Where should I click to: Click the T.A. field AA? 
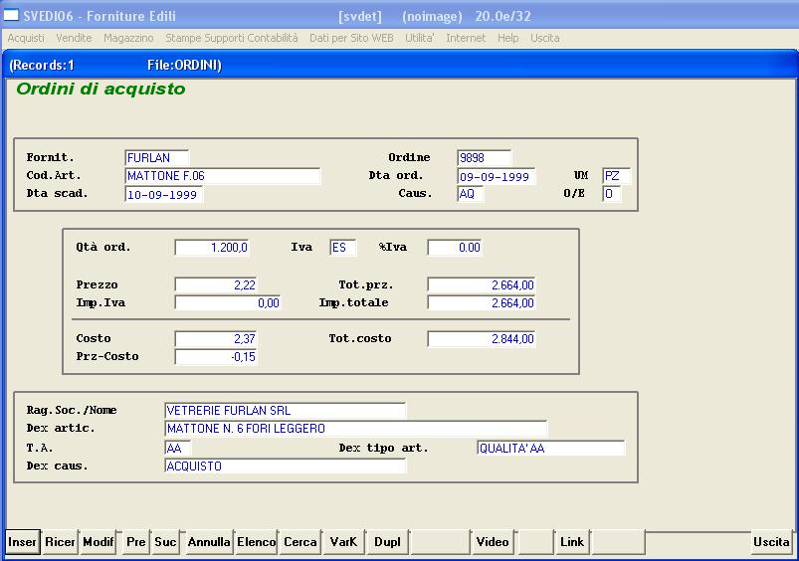click(178, 449)
